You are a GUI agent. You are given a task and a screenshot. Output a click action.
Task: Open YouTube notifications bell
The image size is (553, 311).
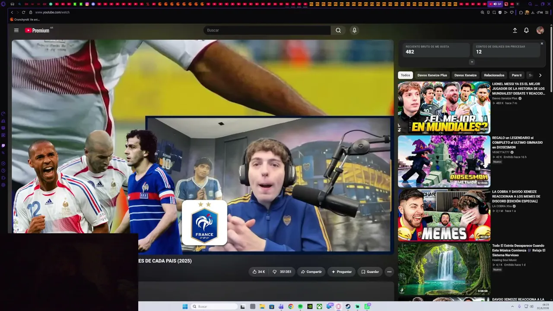(526, 30)
